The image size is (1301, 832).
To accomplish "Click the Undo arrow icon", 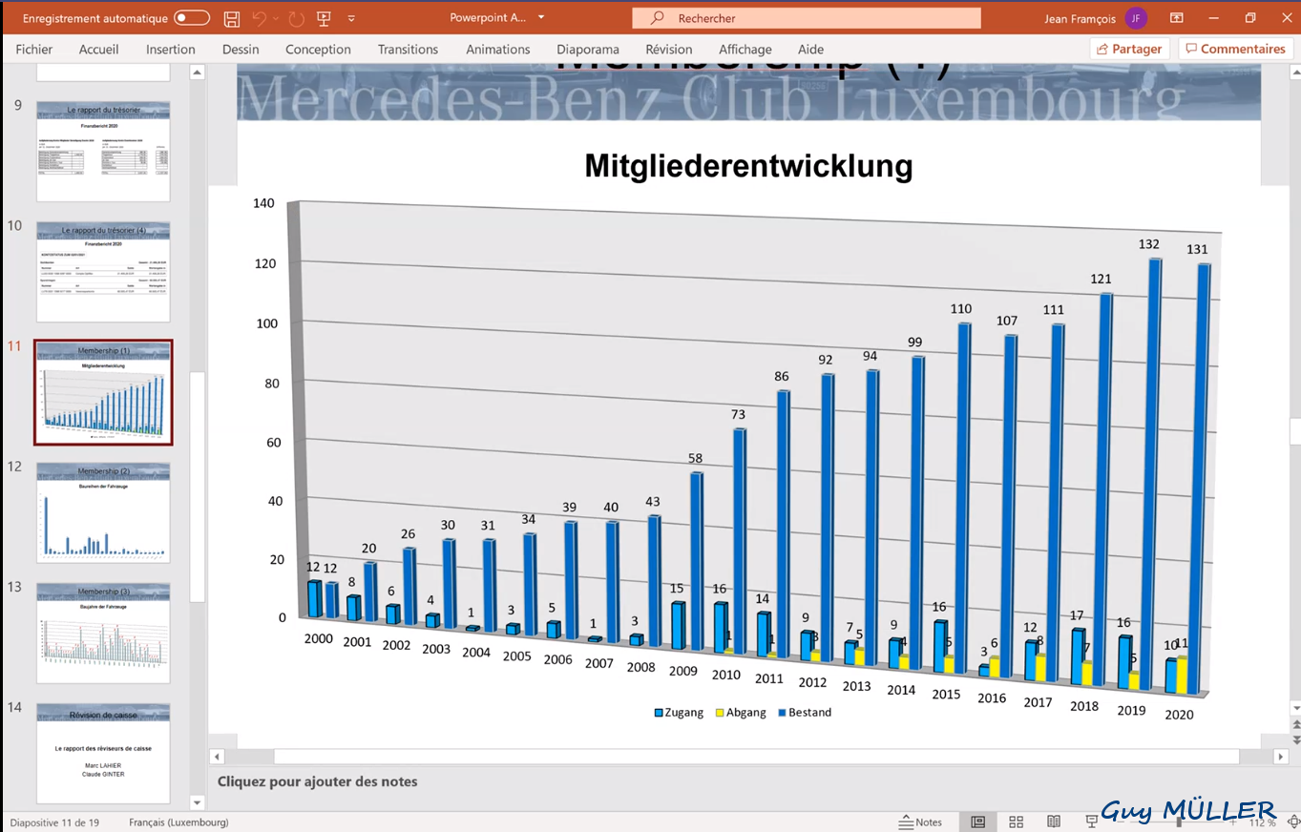I will 260,18.
